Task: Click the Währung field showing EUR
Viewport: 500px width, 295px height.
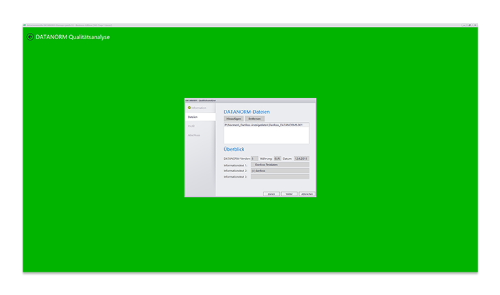Action: click(277, 158)
